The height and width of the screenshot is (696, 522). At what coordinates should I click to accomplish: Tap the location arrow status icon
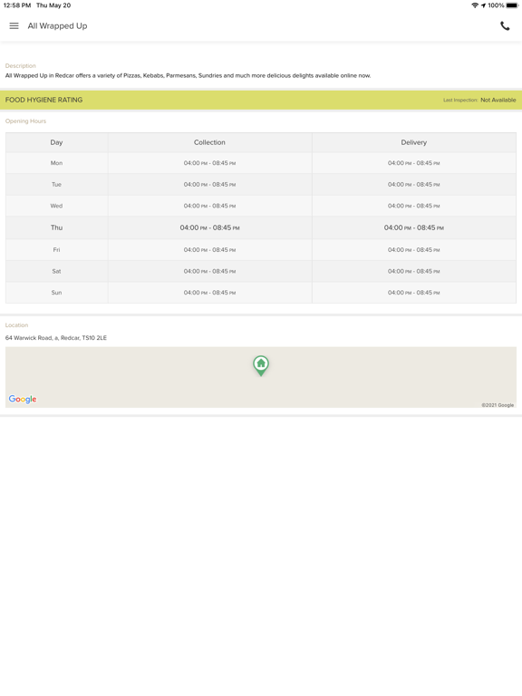[483, 5]
